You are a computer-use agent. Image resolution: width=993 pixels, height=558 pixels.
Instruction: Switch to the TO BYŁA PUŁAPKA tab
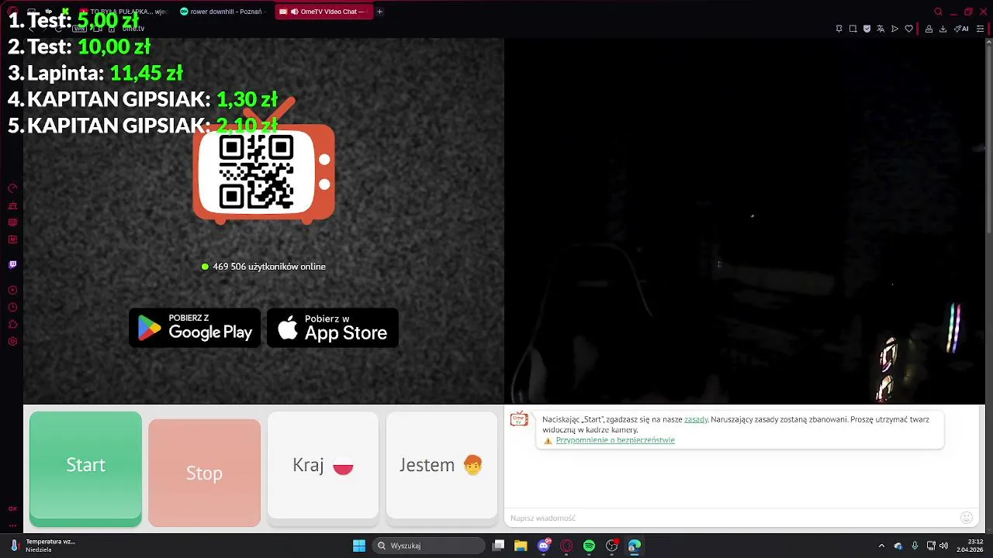122,12
